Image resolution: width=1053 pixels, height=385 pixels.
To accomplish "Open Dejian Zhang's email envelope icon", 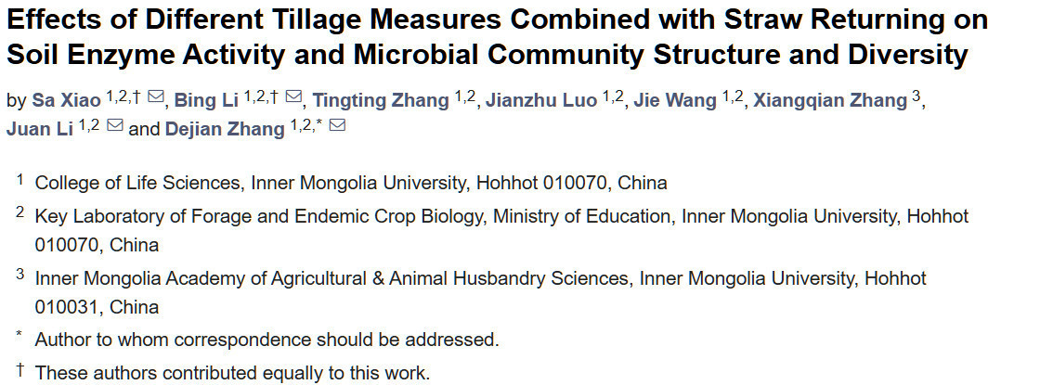I will 337,127.
